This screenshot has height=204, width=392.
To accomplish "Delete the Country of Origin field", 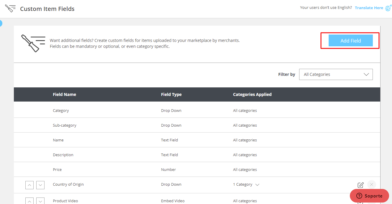I will (x=371, y=185).
